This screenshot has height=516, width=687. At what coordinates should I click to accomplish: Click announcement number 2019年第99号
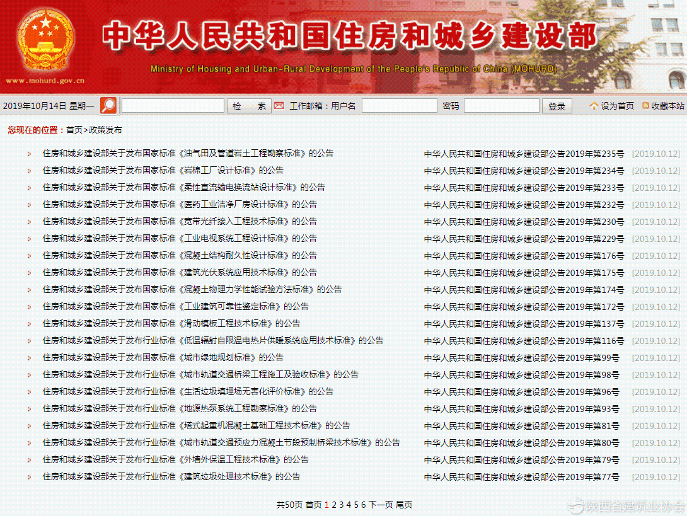(521, 358)
